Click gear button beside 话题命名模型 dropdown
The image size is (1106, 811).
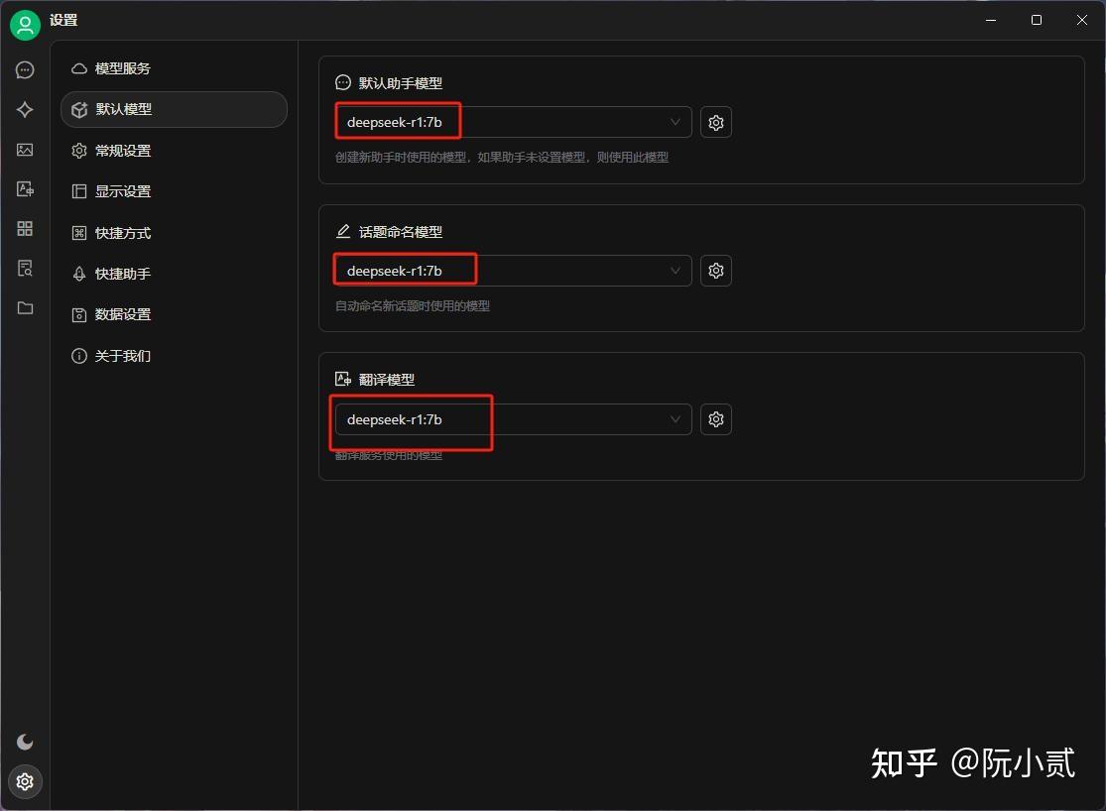716,271
